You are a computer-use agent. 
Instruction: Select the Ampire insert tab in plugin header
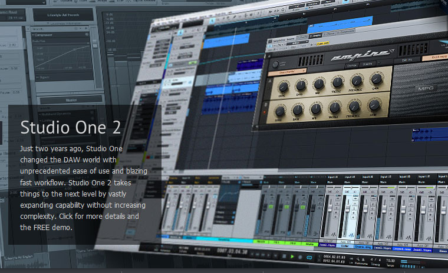[315, 36]
